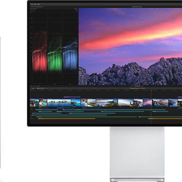Go back in timeline history arrow
Image resolution: width=182 pixels, height=182 pixels.
[130, 88]
